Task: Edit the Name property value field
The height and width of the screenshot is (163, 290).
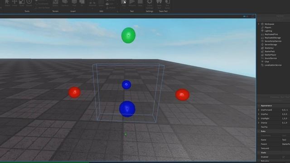Action: pos(286,140)
